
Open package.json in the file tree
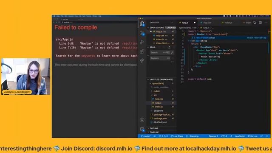tap(160, 119)
